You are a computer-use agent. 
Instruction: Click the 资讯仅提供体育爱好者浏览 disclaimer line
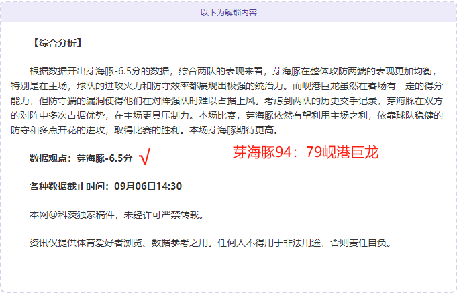(211, 243)
